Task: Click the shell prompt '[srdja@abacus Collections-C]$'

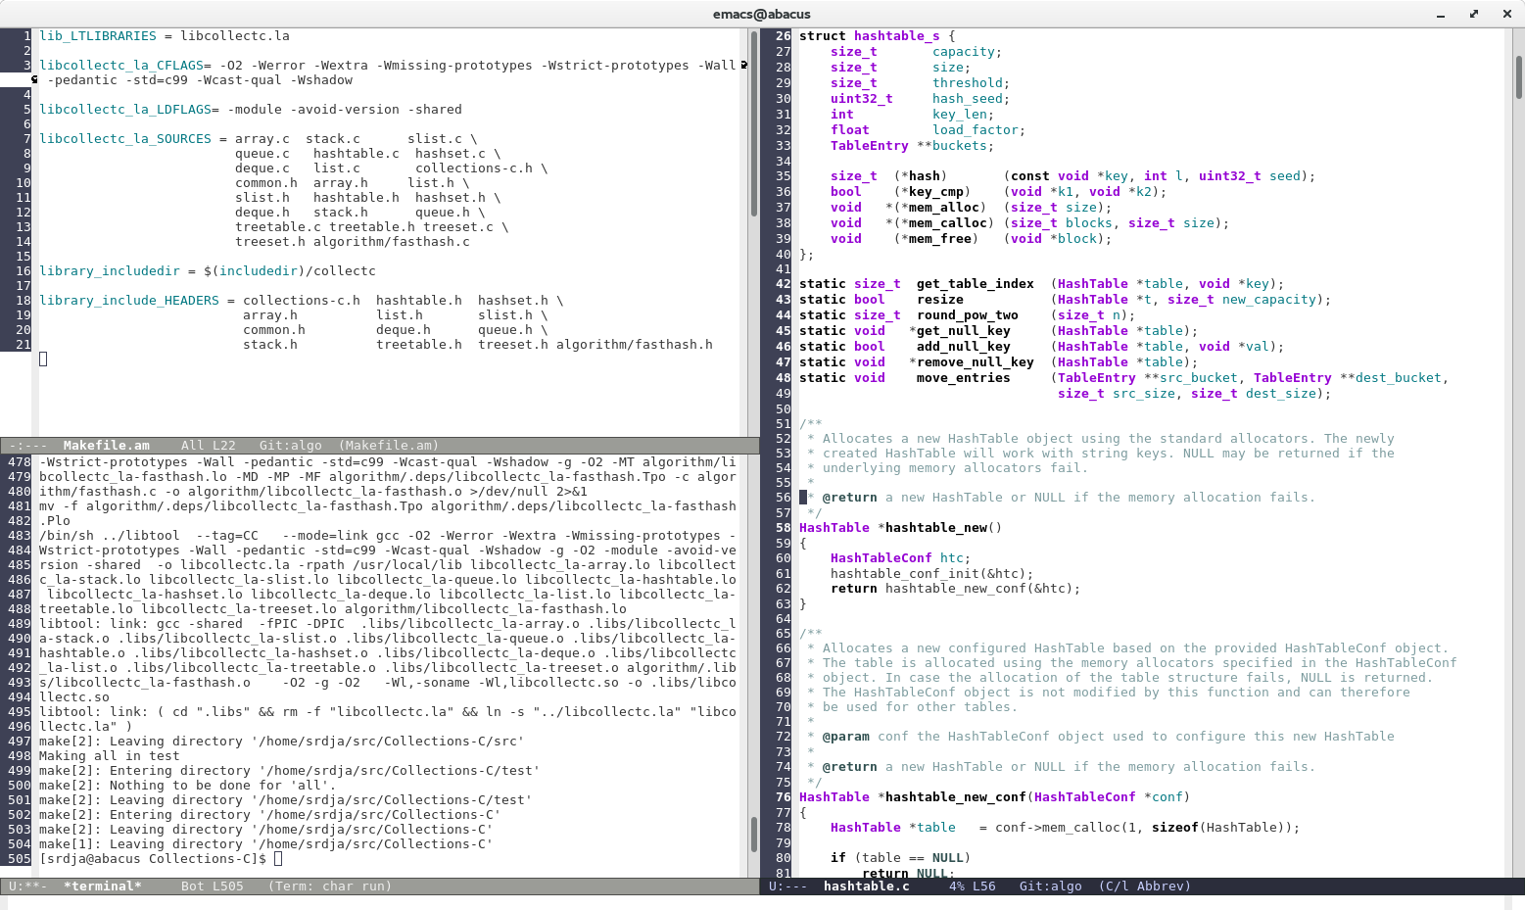Action: (x=153, y=858)
